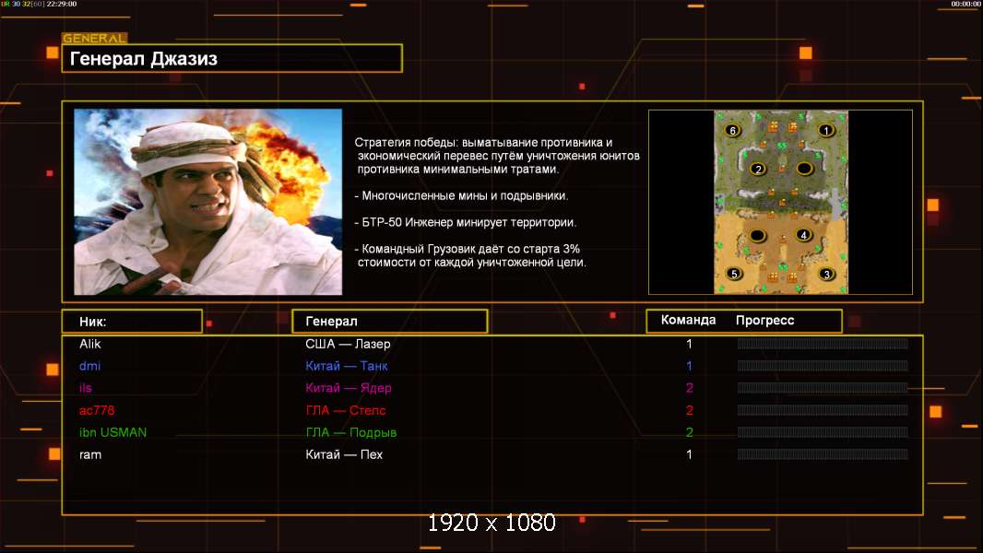983x553 pixels.
Task: Select player name 'ac778'
Action: (97, 410)
